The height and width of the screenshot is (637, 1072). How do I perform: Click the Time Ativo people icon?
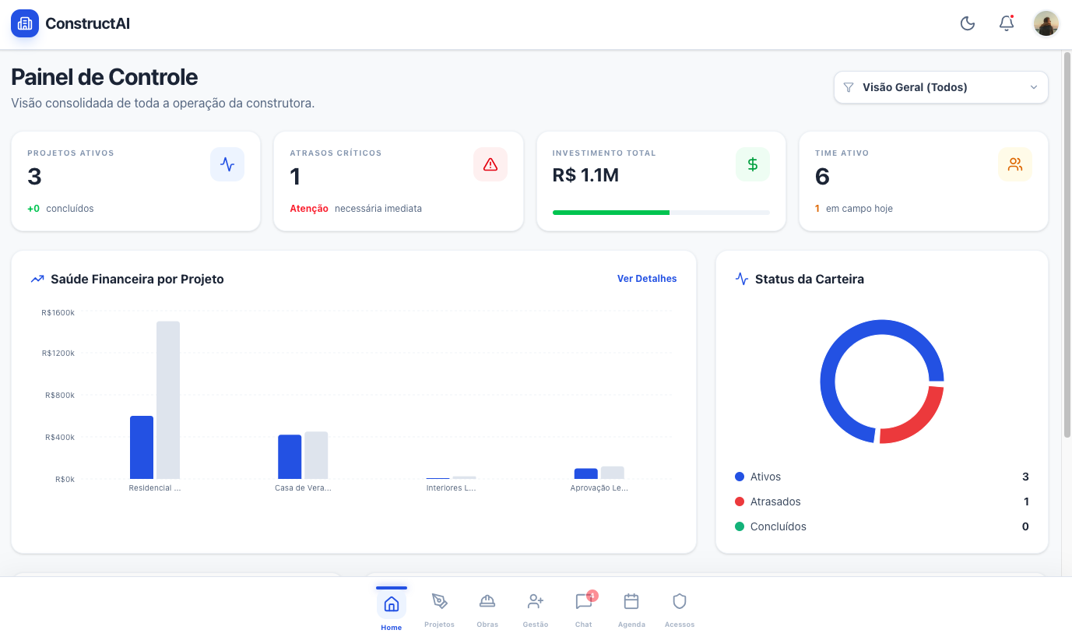coord(1015,164)
